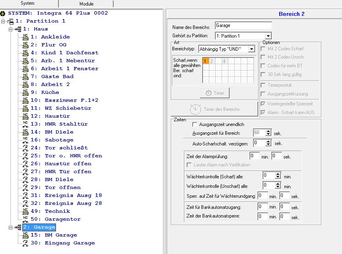The image size is (342, 254).
Task: Switch to the Module tab
Action: (x=85, y=4)
